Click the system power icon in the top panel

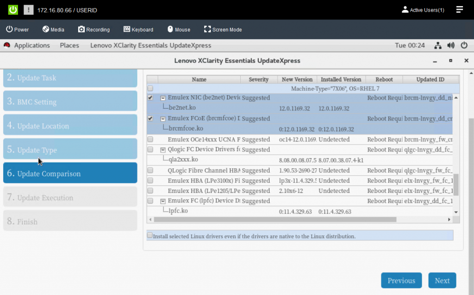[x=464, y=46]
